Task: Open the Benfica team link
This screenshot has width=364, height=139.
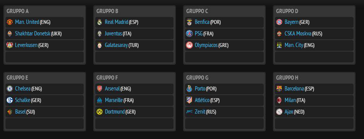Action: tap(202, 22)
